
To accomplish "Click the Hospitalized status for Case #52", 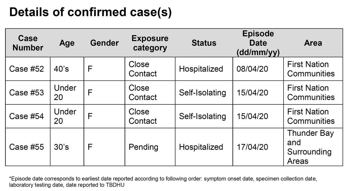I will [x=201, y=69].
